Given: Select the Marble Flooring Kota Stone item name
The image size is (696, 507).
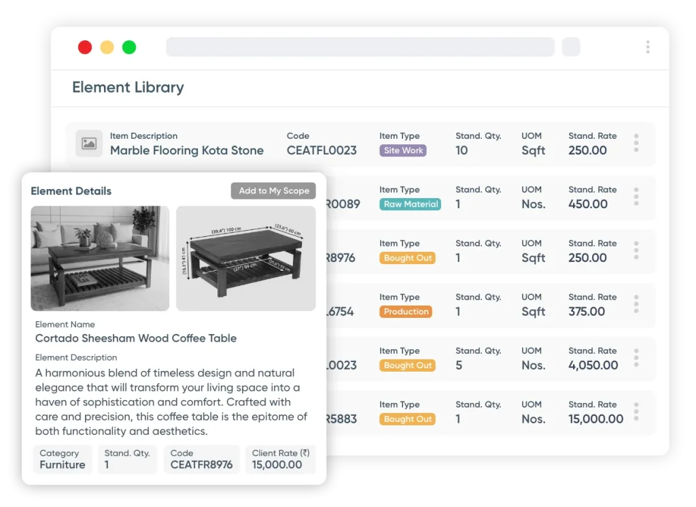Looking at the screenshot, I should click(x=187, y=151).
